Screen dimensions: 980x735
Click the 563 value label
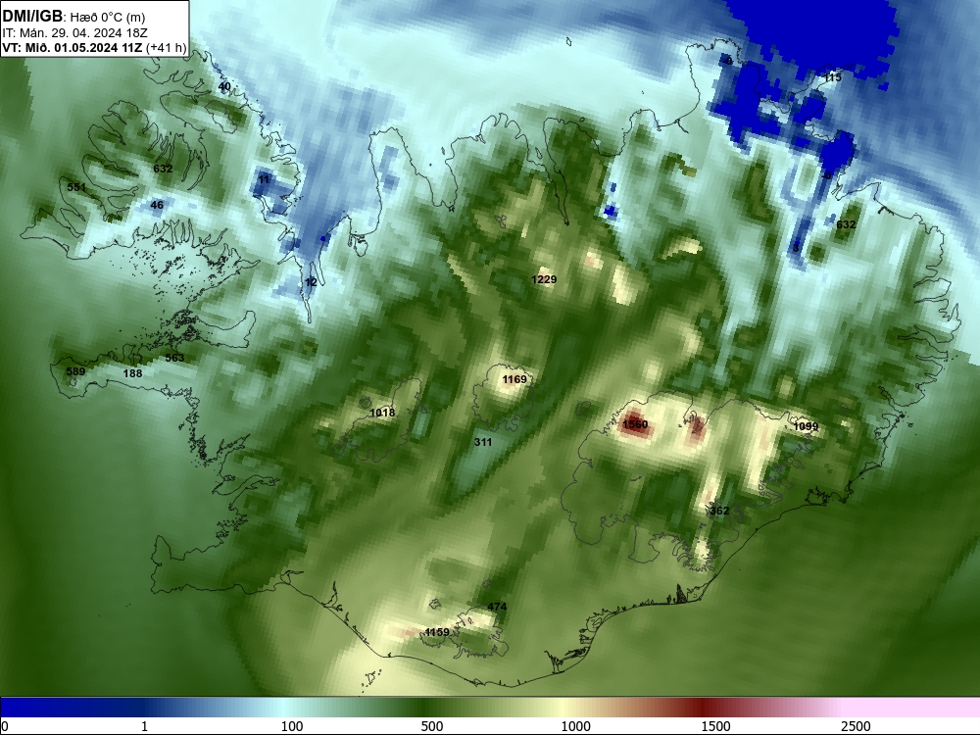click(x=174, y=358)
